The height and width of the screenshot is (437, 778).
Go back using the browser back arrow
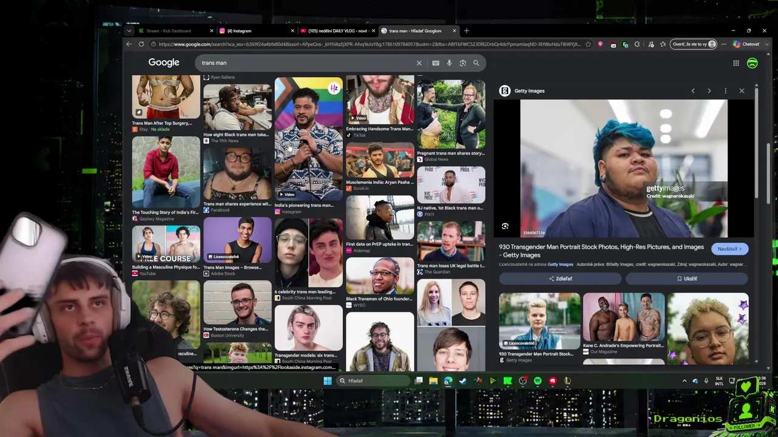click(129, 44)
